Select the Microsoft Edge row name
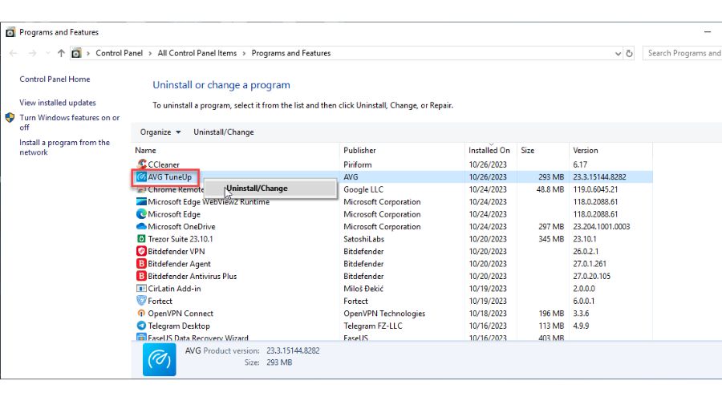 click(x=174, y=215)
